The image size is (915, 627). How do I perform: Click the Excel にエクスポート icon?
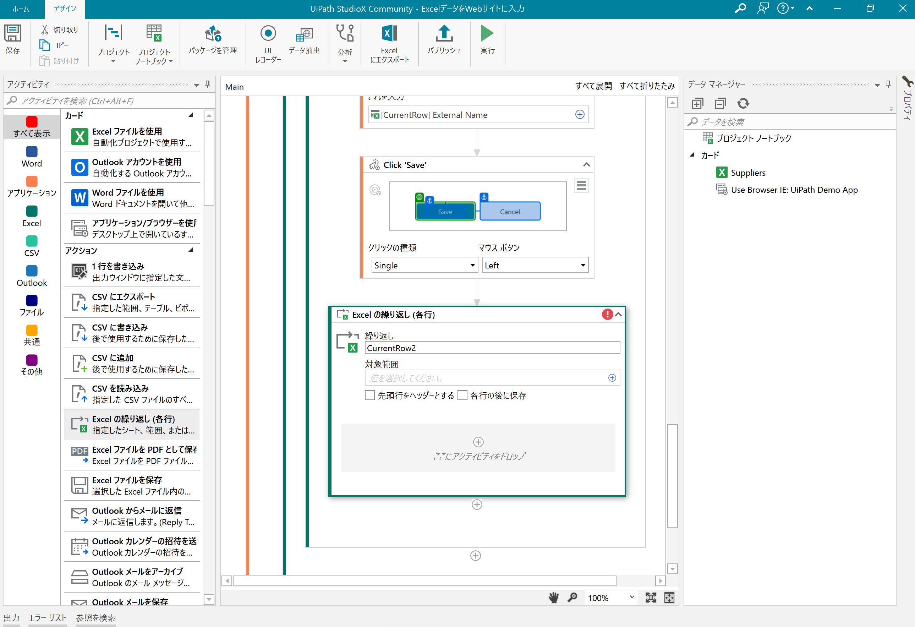coord(389,33)
